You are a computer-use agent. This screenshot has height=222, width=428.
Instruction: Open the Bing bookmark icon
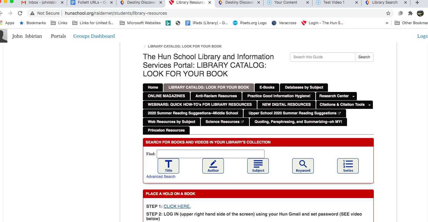coord(168,23)
